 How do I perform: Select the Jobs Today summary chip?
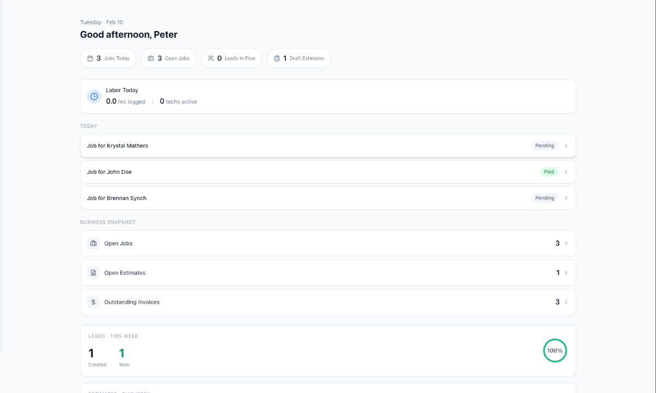(x=108, y=58)
